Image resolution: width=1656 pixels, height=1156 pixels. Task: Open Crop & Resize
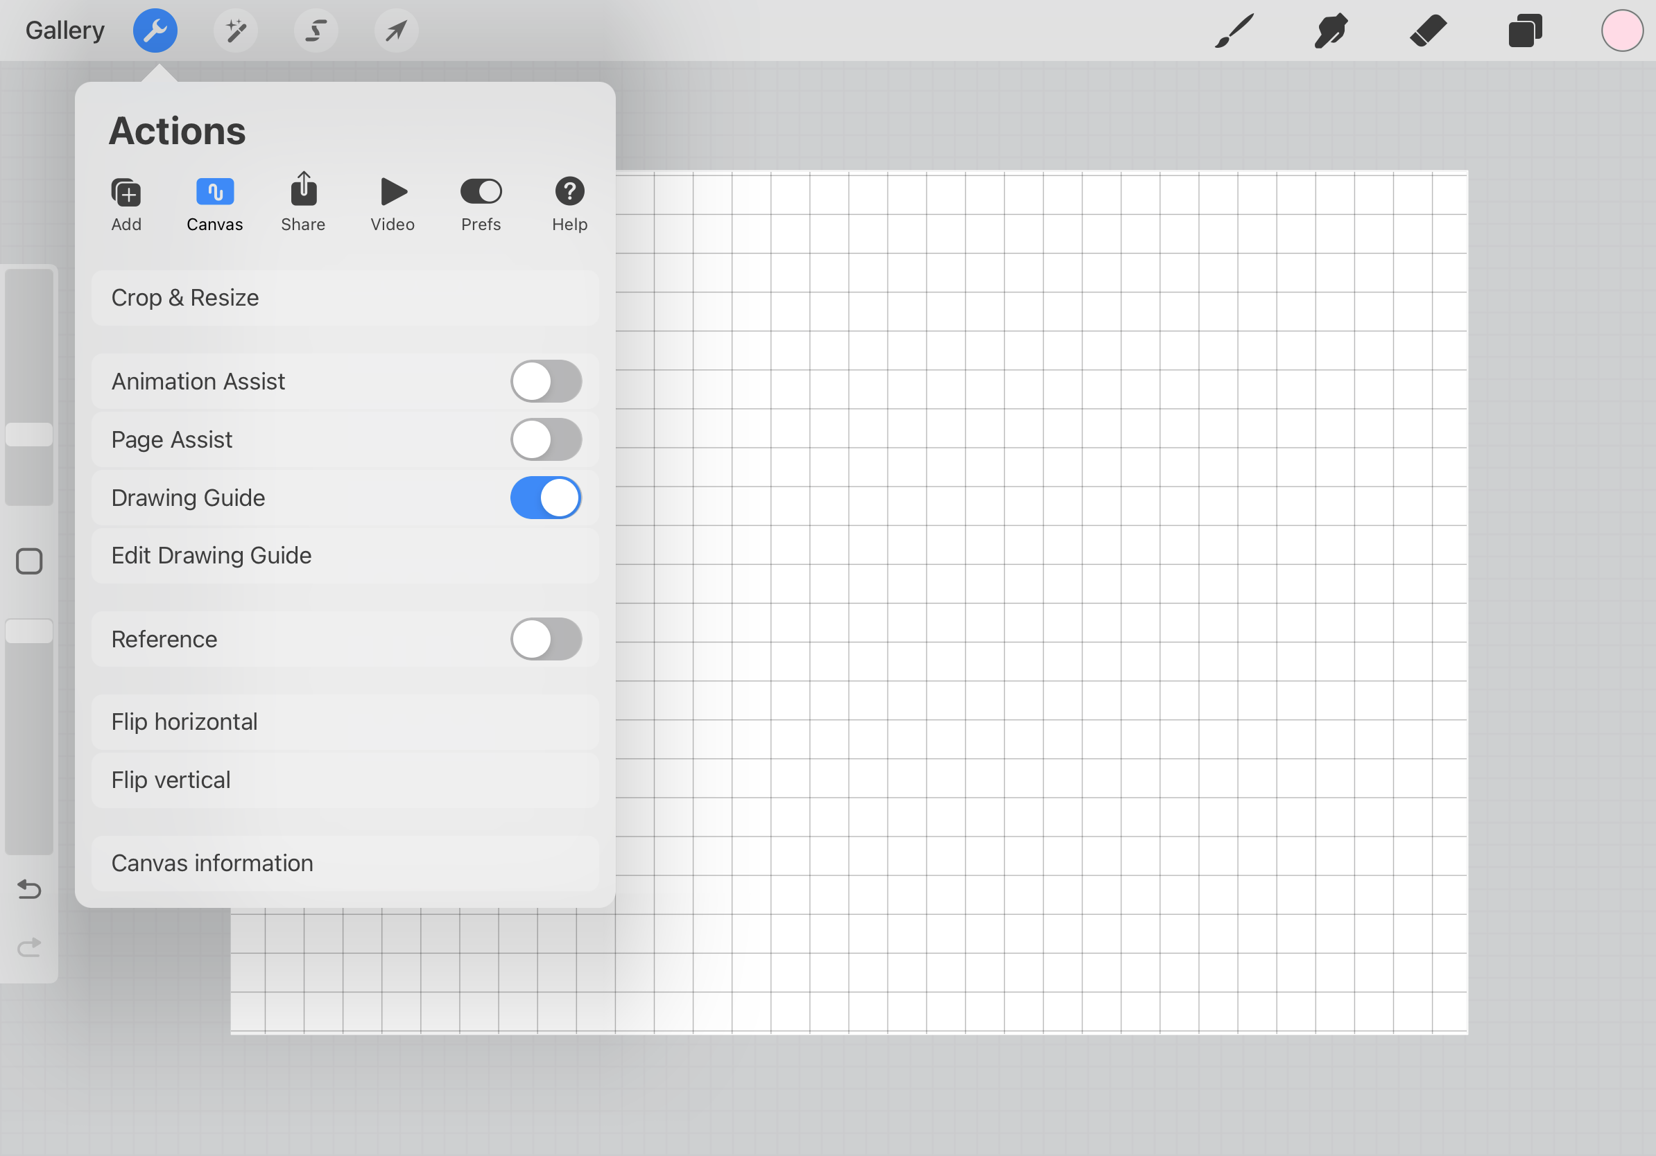coord(345,297)
